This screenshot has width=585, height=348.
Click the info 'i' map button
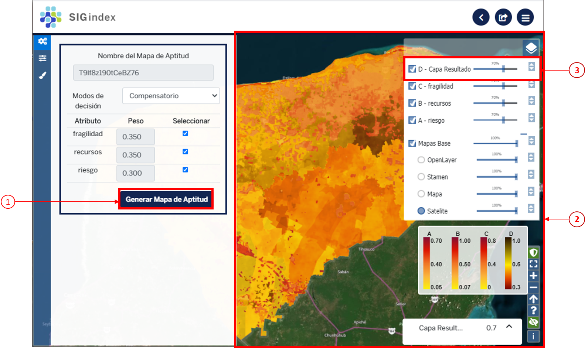point(533,336)
